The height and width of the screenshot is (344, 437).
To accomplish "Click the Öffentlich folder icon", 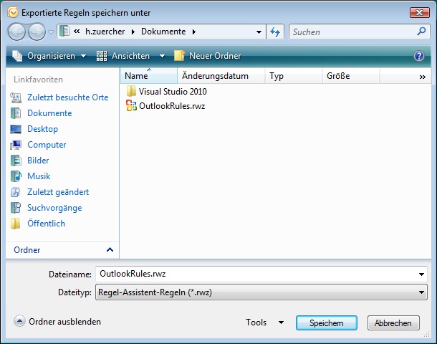I will click(16, 224).
